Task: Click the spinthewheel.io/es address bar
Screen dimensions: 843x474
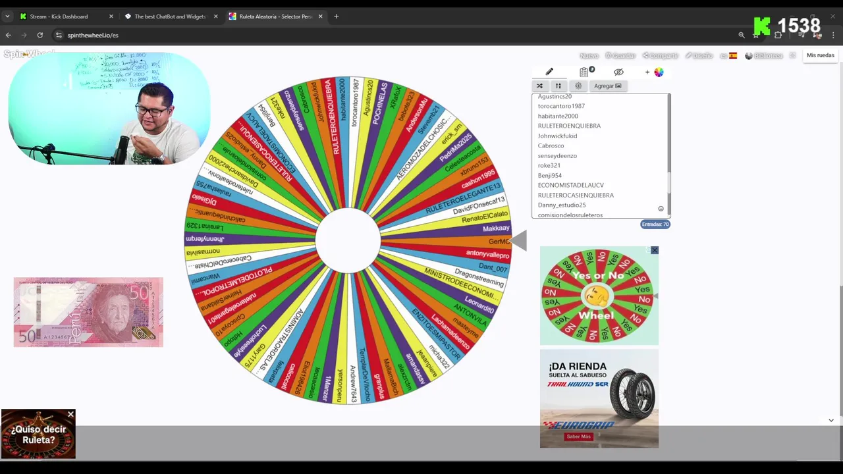Action: (x=395, y=35)
